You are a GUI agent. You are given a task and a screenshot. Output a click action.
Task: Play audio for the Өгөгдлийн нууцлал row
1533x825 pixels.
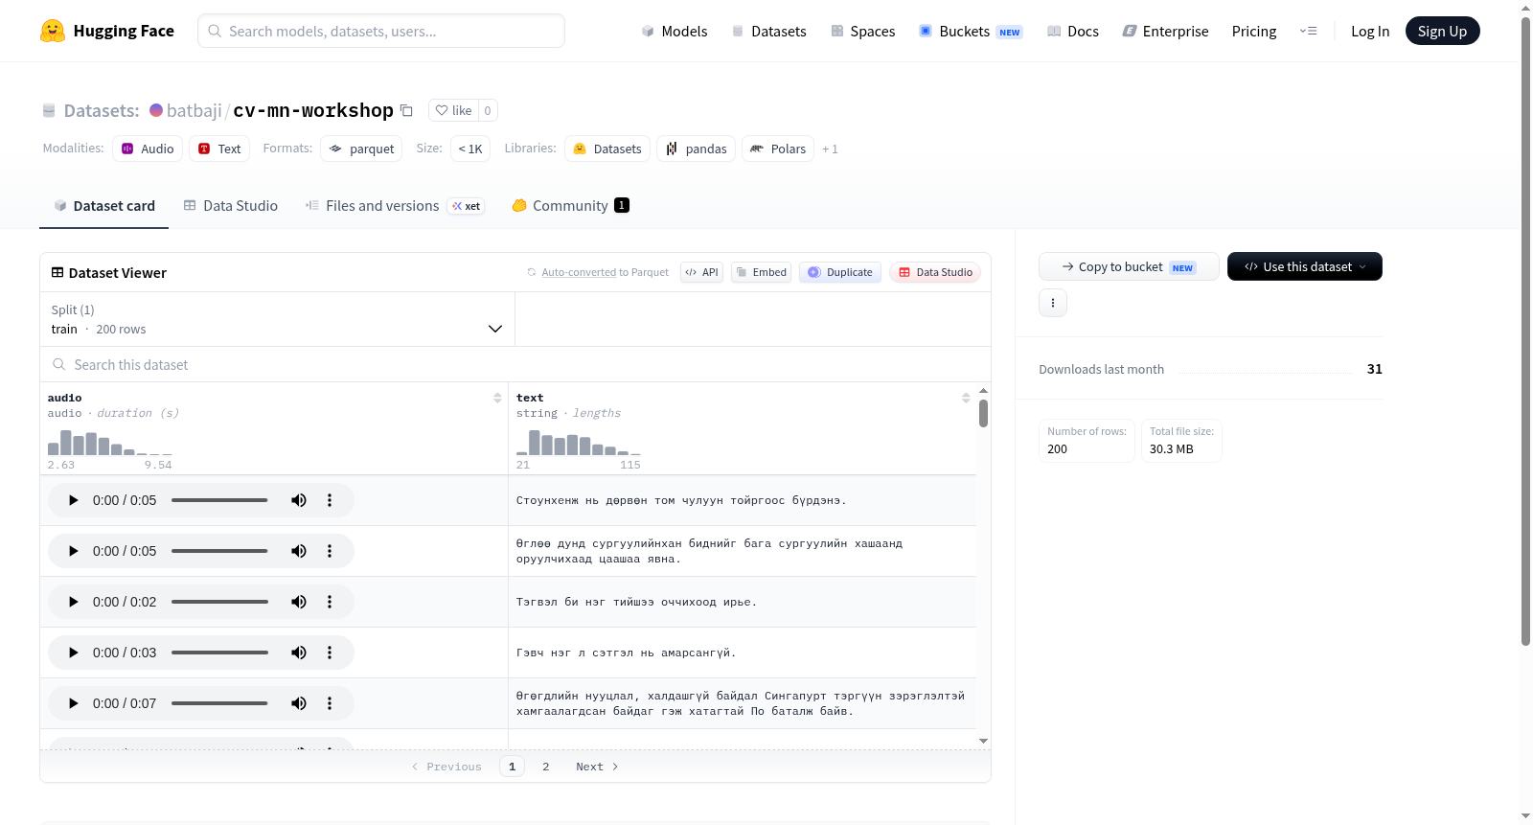(73, 703)
